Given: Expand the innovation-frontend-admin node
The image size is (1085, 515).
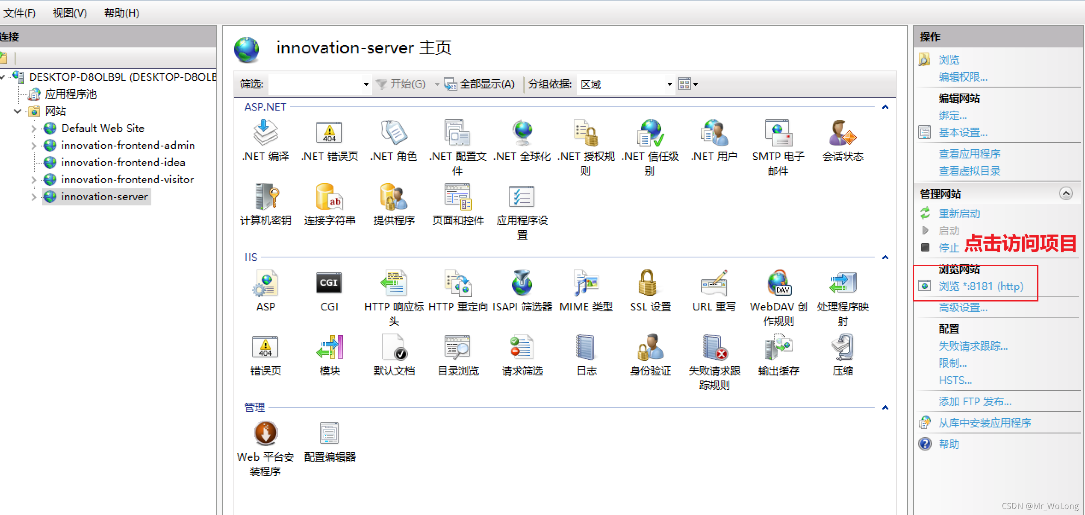Looking at the screenshot, I should point(34,146).
